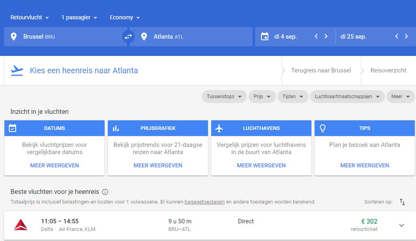Click the Direct stops label
The width and height of the screenshot is (416, 241).
point(246,221)
